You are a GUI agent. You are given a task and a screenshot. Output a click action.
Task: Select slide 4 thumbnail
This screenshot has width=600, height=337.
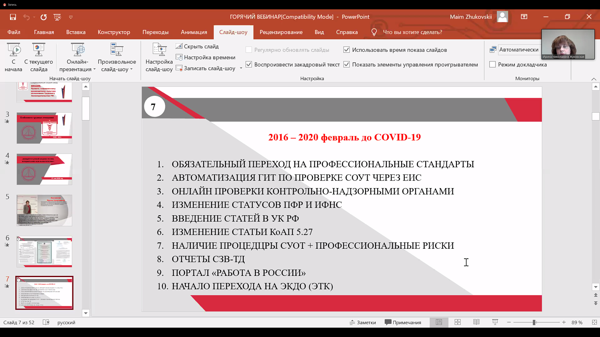point(44,169)
